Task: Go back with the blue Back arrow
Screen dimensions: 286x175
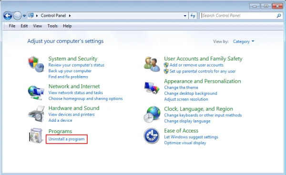Action: coord(8,16)
